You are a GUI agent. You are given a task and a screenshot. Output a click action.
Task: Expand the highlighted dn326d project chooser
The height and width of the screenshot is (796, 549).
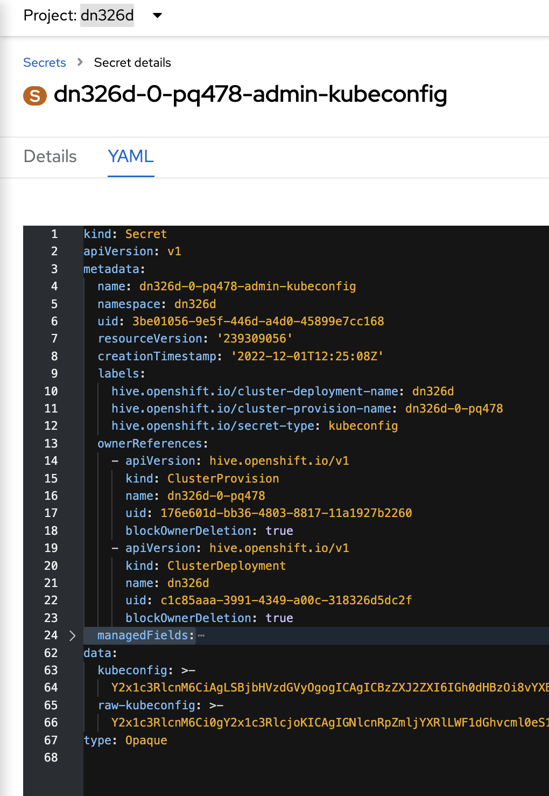(107, 16)
